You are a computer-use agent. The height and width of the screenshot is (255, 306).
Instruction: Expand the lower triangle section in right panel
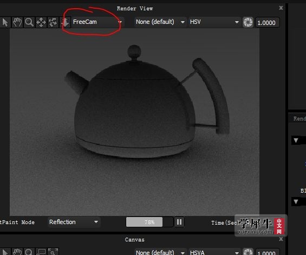[x=296, y=202]
